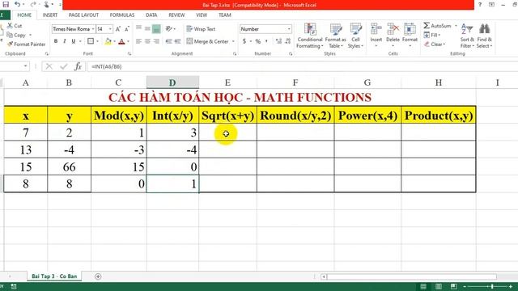Open the font size dropdown
518x291 pixels.
pos(110,29)
